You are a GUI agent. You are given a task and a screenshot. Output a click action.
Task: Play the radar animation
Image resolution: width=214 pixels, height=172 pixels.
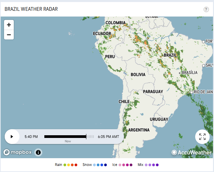12,137
